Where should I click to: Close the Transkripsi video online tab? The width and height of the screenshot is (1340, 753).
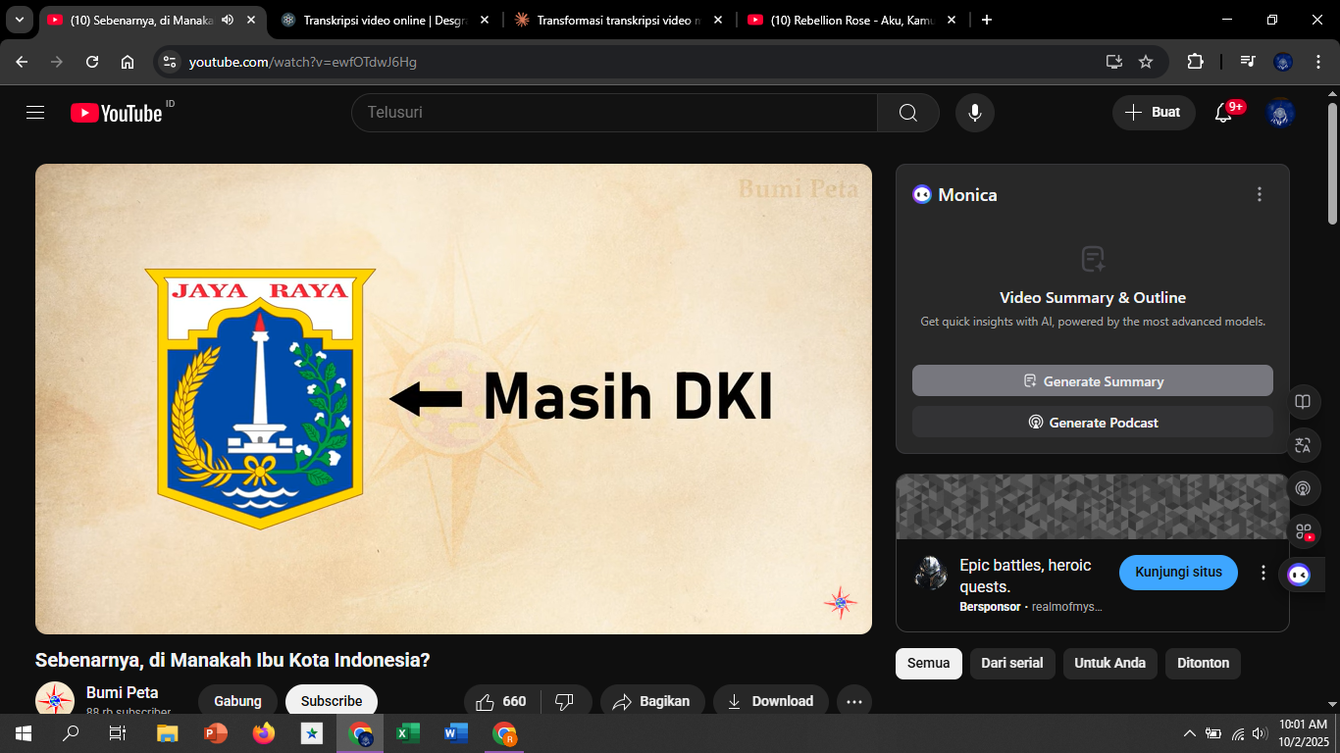point(485,20)
